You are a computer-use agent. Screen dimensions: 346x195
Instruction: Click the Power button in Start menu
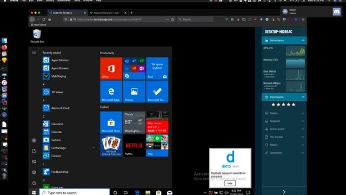tap(34, 183)
